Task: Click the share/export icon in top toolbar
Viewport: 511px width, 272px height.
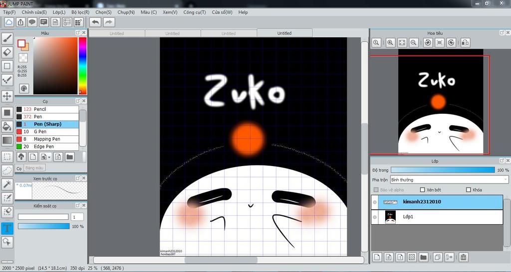Action: [20, 22]
